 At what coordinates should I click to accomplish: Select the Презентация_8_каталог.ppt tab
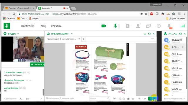pos(61,39)
